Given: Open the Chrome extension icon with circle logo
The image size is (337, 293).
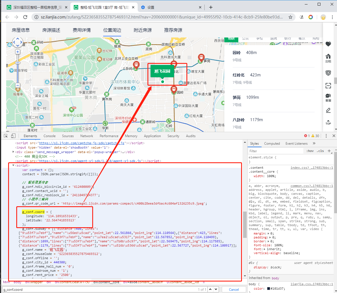Looking at the screenshot, I should click(311, 17).
